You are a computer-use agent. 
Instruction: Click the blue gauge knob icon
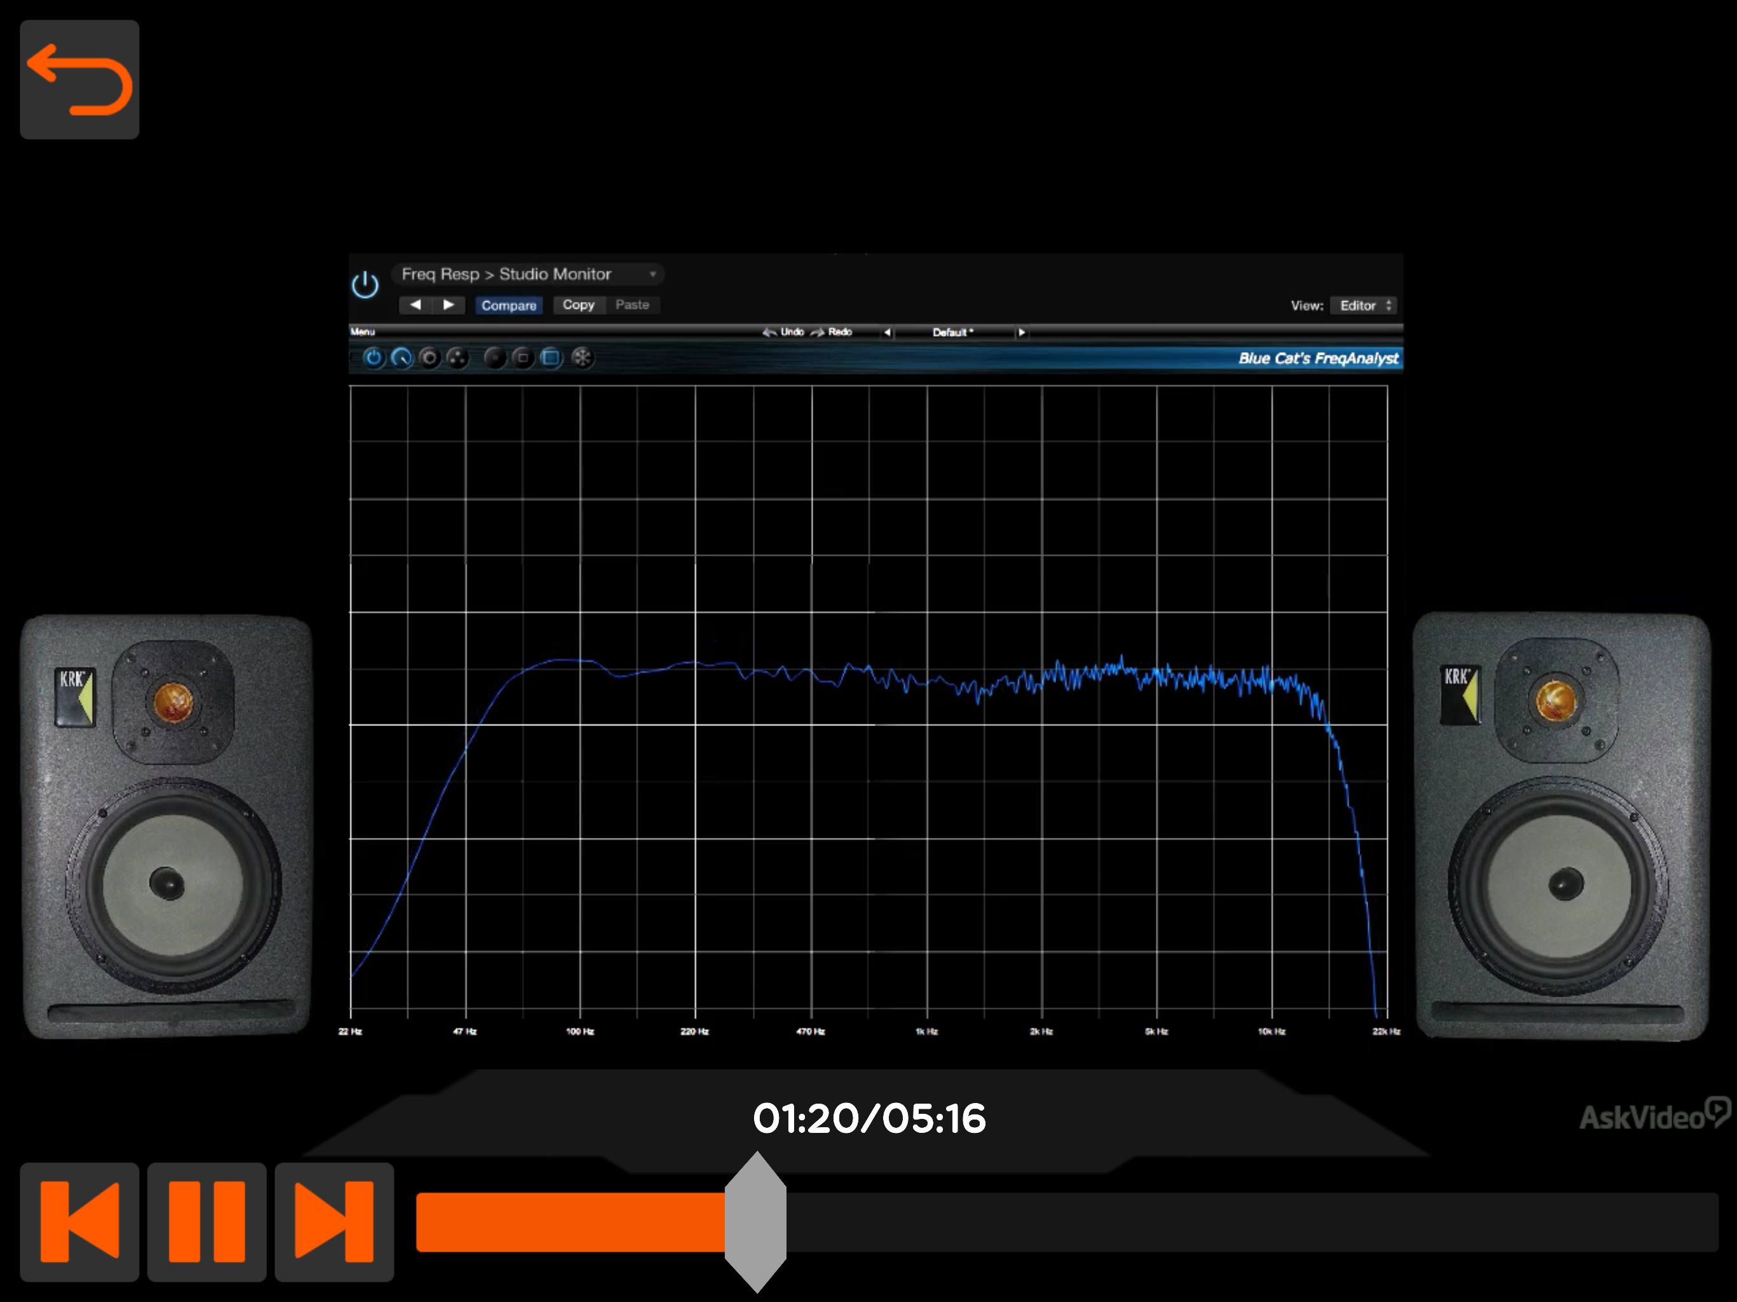point(401,358)
